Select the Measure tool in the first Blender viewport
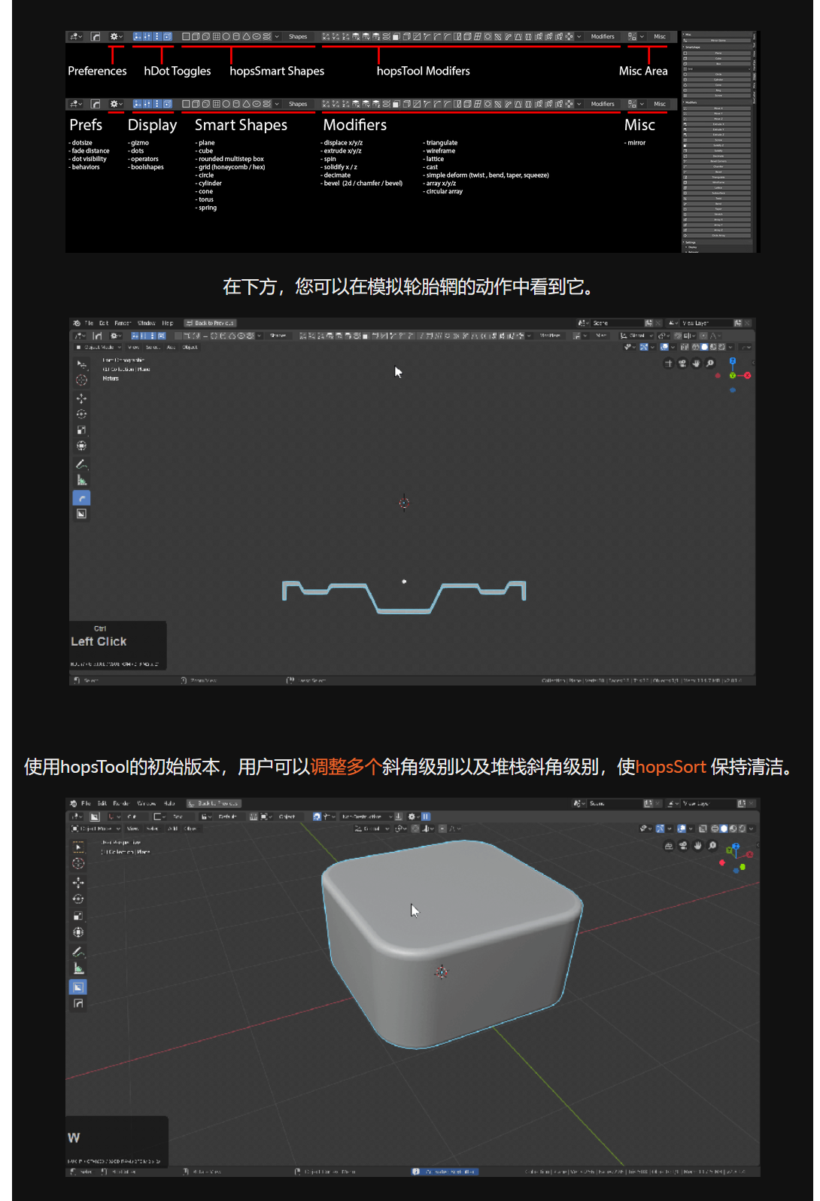The height and width of the screenshot is (1201, 820). coord(81,480)
